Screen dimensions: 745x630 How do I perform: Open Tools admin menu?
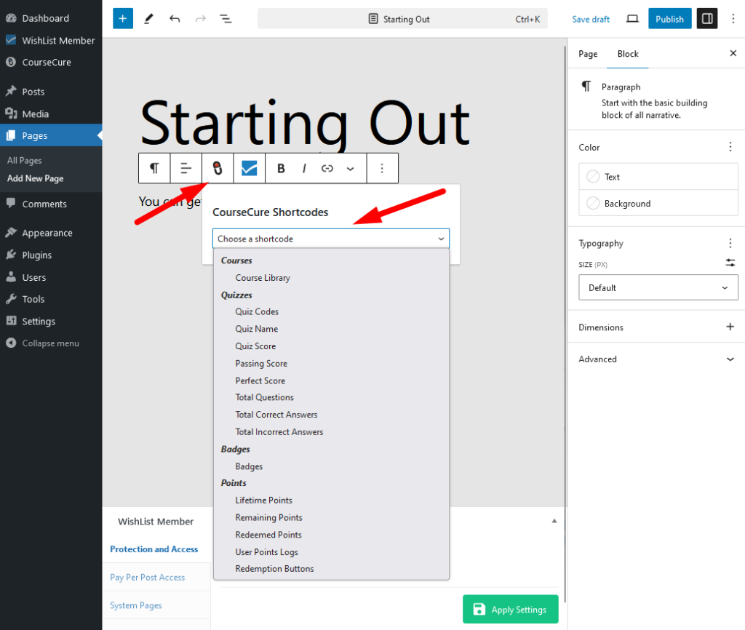click(51, 299)
